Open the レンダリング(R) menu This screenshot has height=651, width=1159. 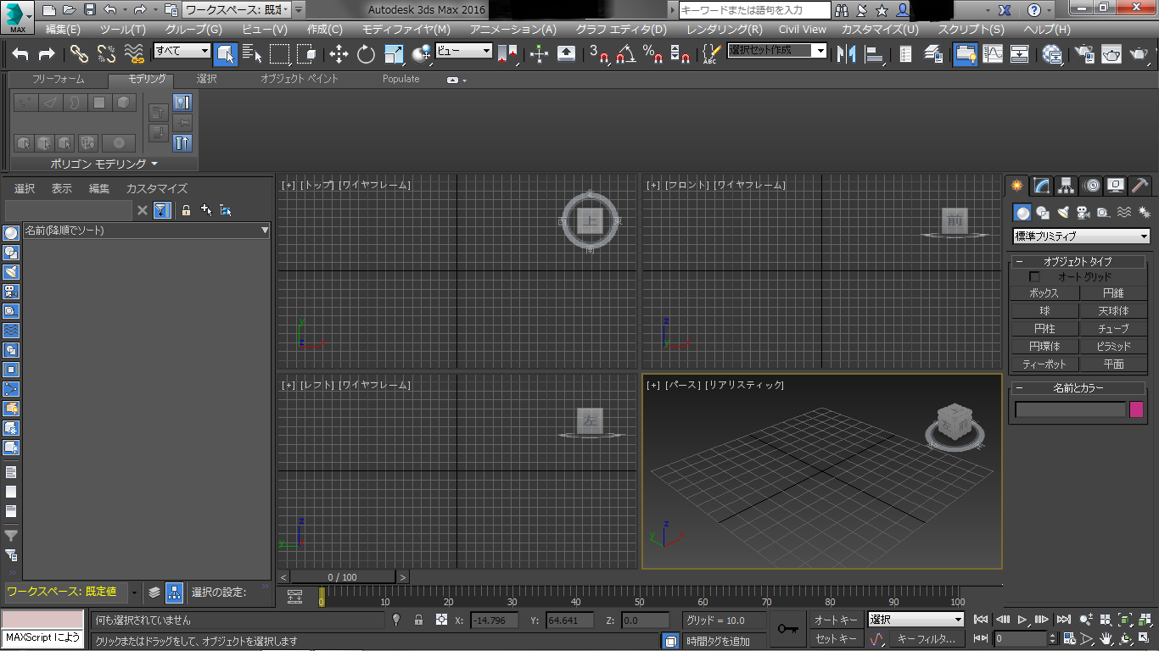click(723, 29)
